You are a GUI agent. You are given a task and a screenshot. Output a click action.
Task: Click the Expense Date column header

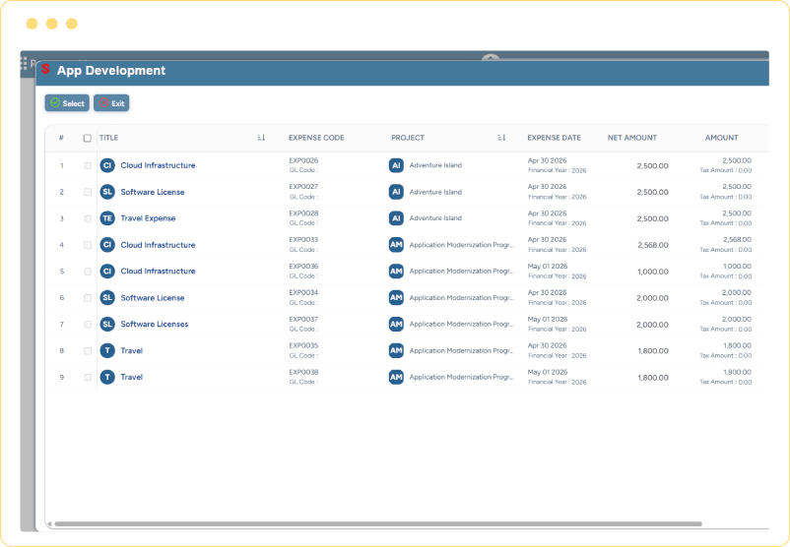point(554,138)
